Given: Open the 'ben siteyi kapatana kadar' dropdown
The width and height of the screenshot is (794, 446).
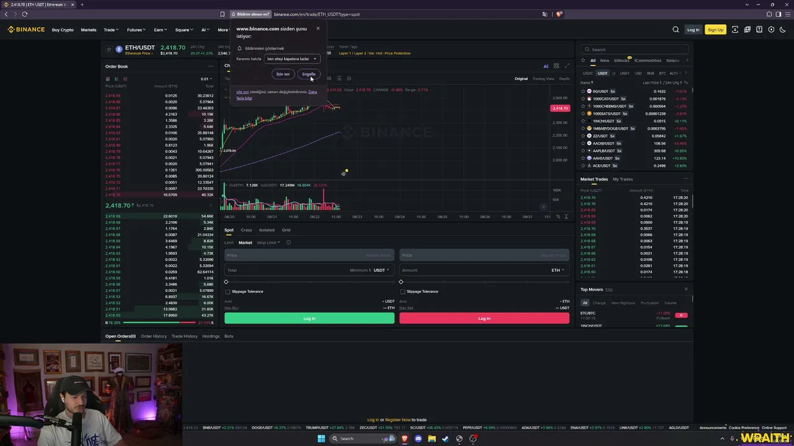Looking at the screenshot, I should 292,59.
